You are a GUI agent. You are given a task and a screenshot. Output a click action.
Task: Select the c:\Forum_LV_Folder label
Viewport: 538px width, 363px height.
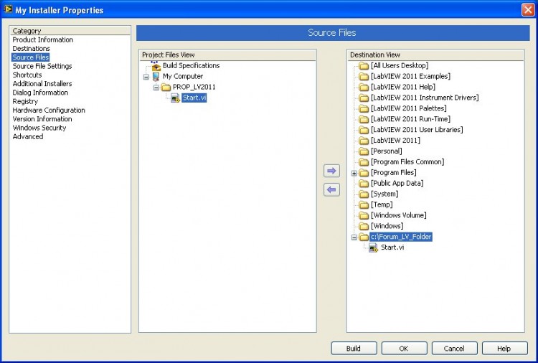tap(401, 237)
